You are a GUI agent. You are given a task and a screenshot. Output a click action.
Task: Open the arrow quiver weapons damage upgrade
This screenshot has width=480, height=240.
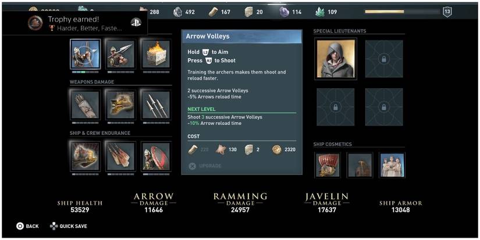pos(85,105)
